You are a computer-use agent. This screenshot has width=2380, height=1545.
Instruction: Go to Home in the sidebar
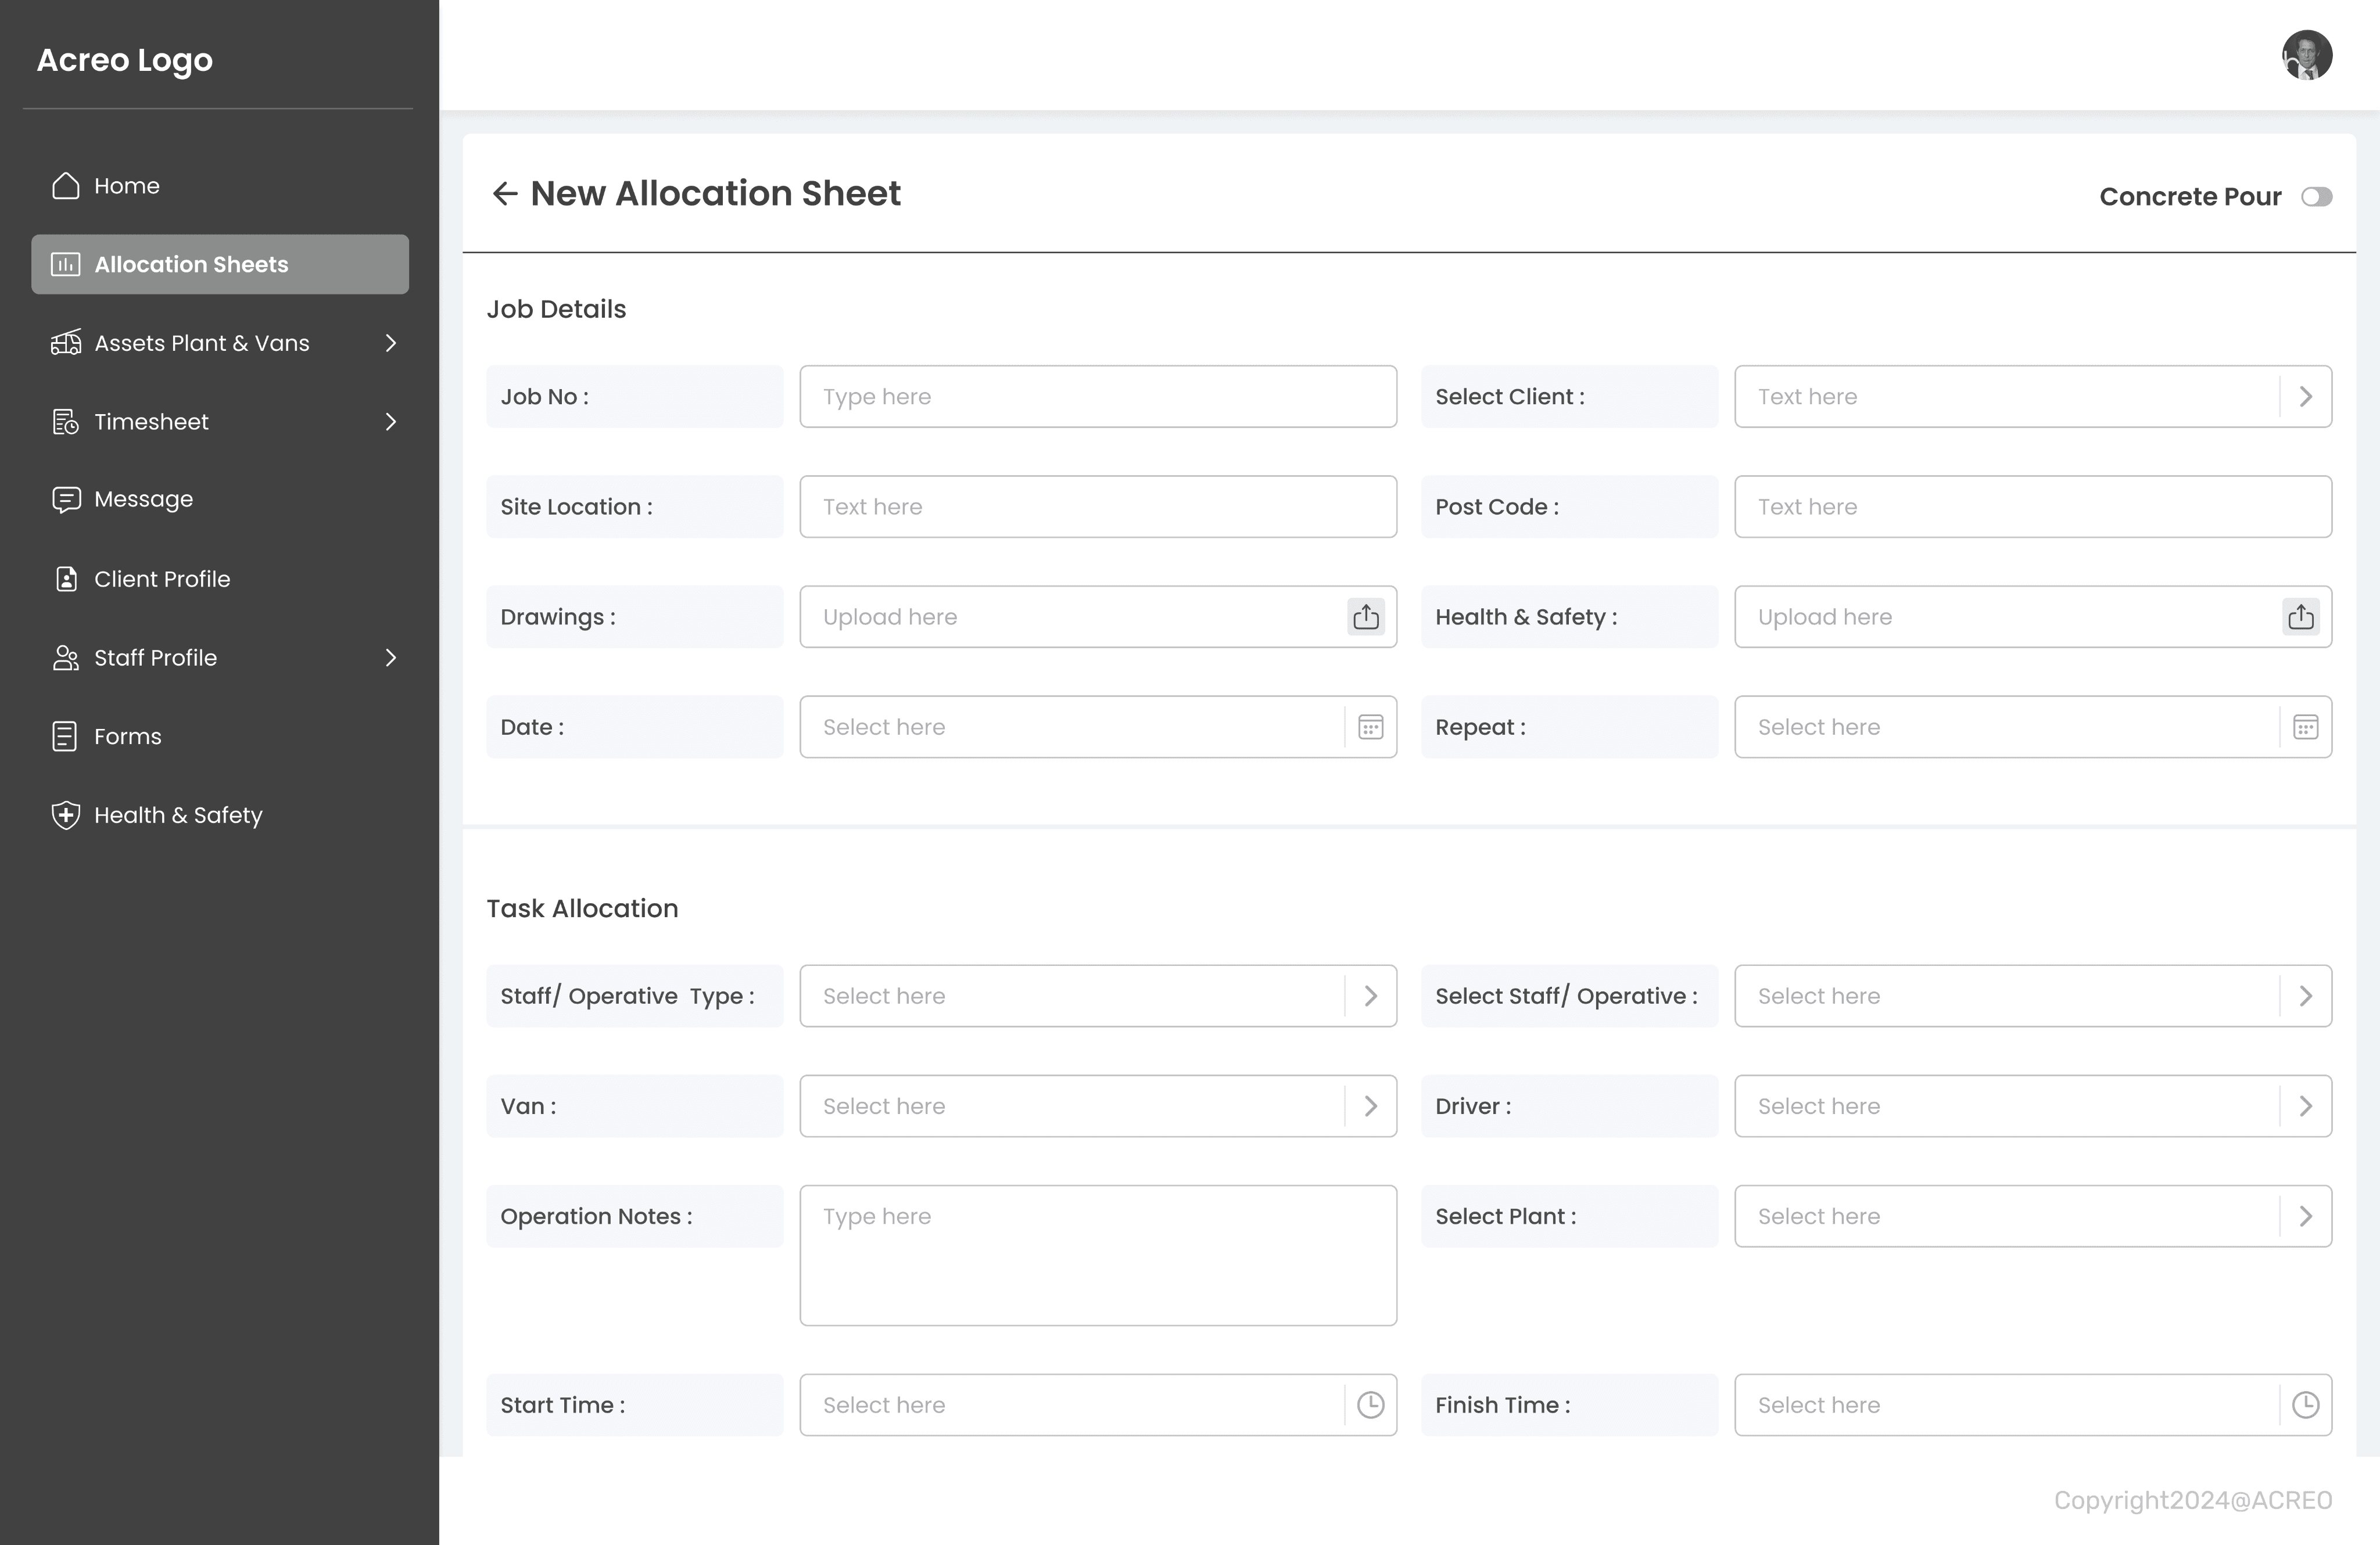126,186
